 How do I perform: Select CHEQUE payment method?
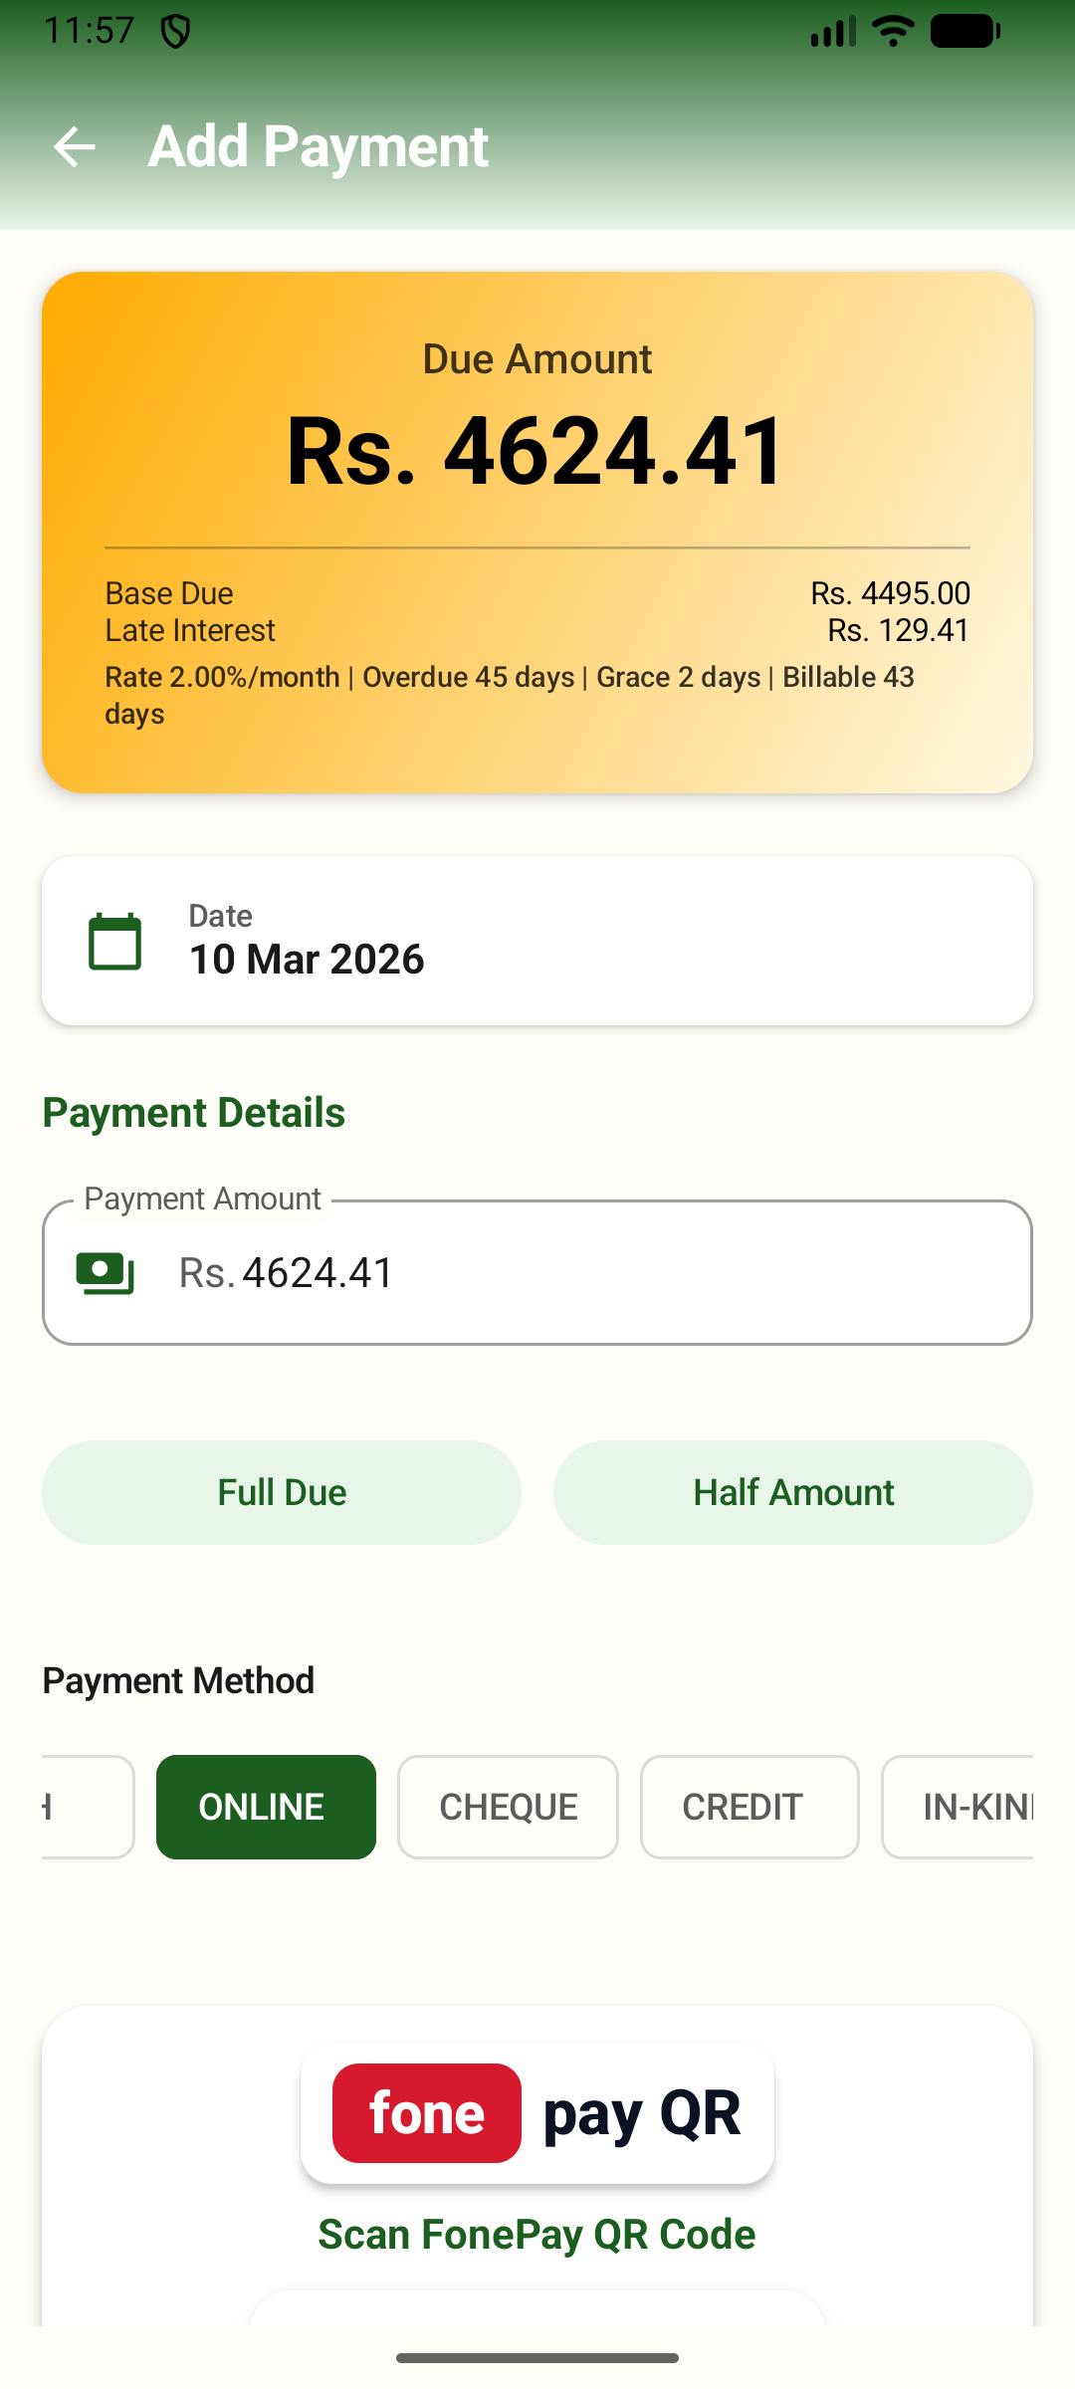[x=508, y=1807]
